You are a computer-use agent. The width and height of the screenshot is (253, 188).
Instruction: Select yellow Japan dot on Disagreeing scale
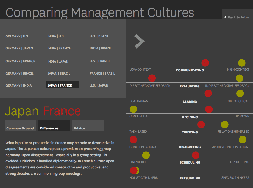click(x=242, y=140)
